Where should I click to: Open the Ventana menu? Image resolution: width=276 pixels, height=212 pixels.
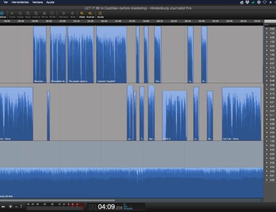coord(38,2)
